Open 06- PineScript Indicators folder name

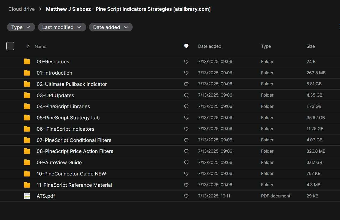(x=65, y=129)
